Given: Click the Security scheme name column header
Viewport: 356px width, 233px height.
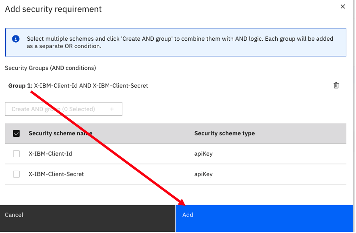Looking at the screenshot, I should 60,133.
